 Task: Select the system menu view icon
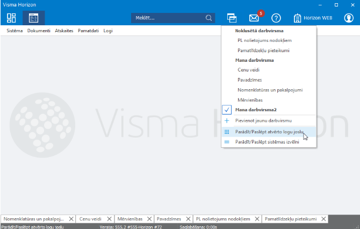[33, 18]
